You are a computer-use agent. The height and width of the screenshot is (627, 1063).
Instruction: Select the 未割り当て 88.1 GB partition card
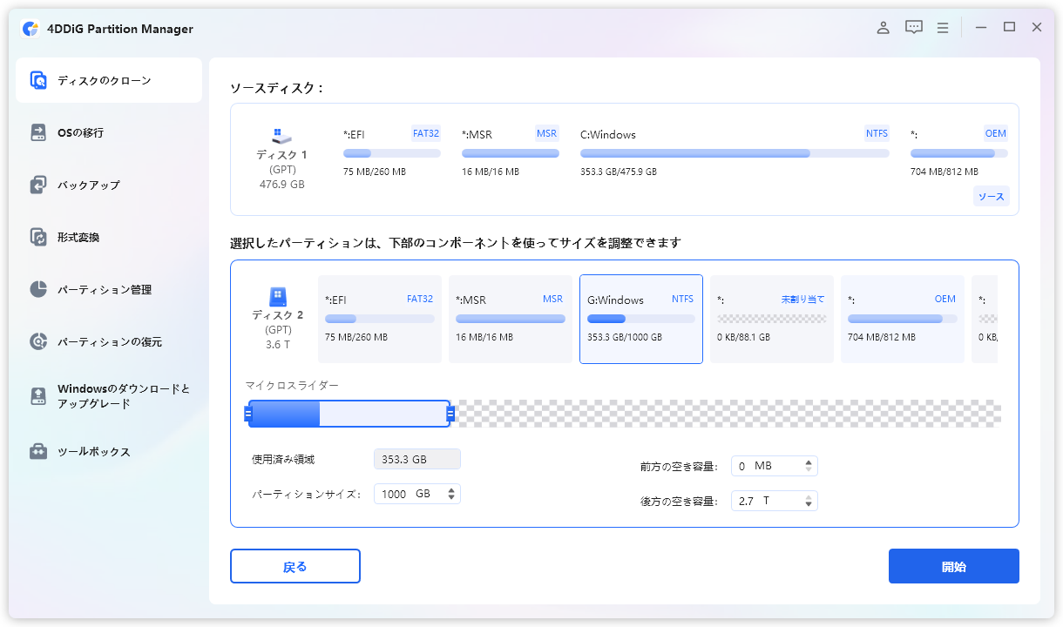772,320
